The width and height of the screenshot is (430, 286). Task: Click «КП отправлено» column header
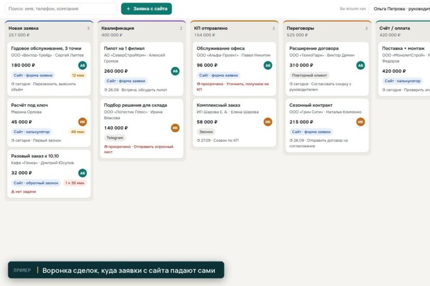tap(211, 28)
